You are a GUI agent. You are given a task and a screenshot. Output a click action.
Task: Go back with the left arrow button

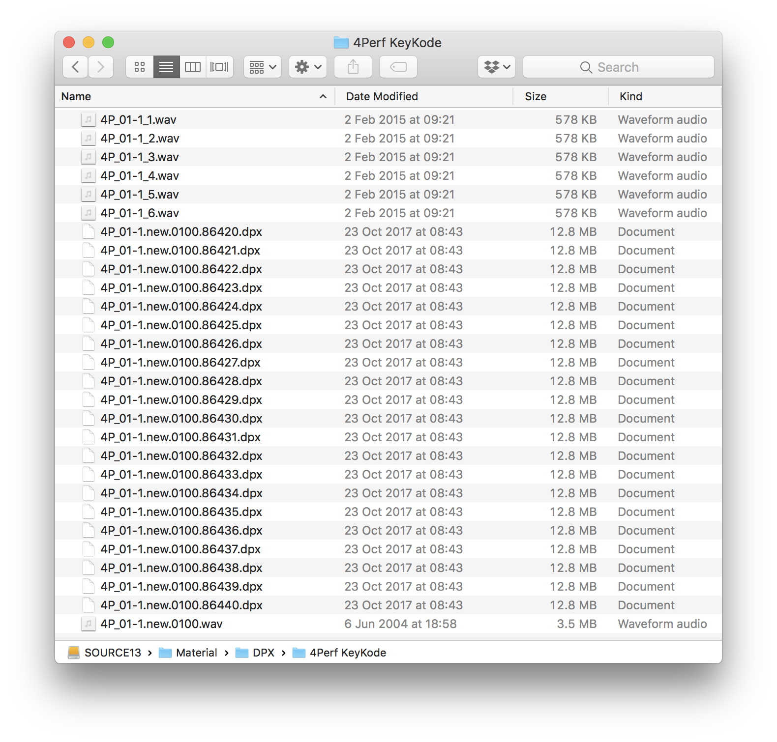(75, 67)
